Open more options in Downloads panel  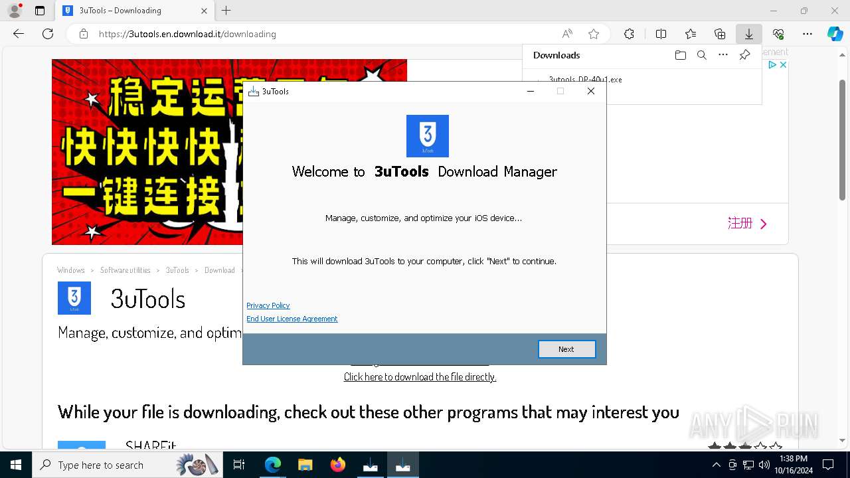[x=723, y=55]
